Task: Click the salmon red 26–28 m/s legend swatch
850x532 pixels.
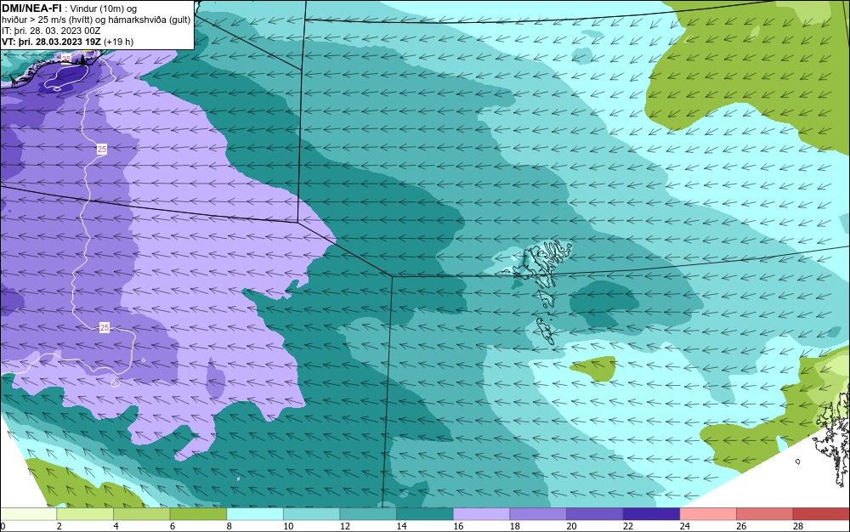Action: [765, 513]
